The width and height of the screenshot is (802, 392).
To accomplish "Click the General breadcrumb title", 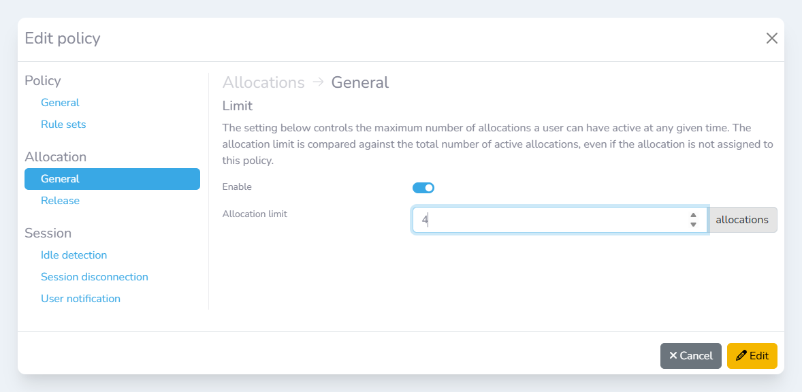I will click(360, 82).
